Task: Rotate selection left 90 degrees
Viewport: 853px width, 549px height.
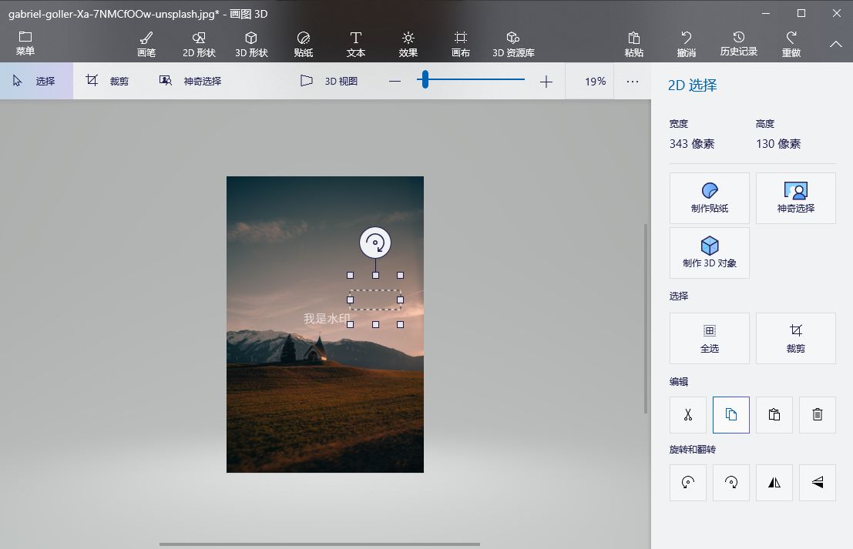Action: pos(688,482)
